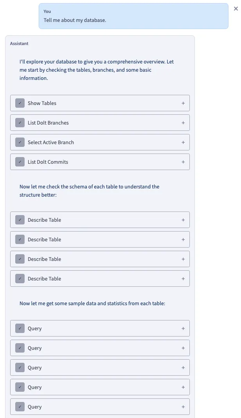Click the checkmark icon on first Query row
This screenshot has height=418, width=241.
[x=20, y=328]
